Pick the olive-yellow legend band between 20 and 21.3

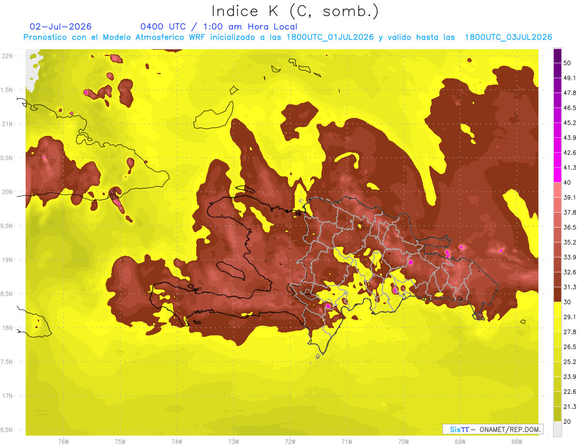(557, 414)
